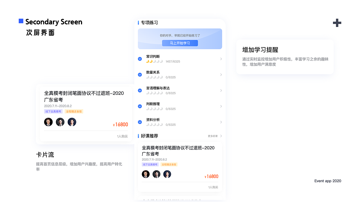
Task: Click the Secondary Screen title
Action: tap(54, 22)
